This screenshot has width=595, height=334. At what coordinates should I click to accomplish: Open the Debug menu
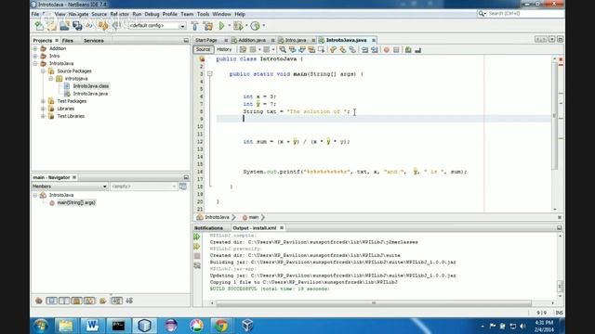[x=152, y=14]
